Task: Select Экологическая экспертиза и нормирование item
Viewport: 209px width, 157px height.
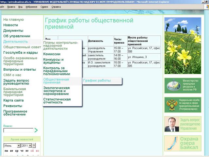Action: [56, 91]
